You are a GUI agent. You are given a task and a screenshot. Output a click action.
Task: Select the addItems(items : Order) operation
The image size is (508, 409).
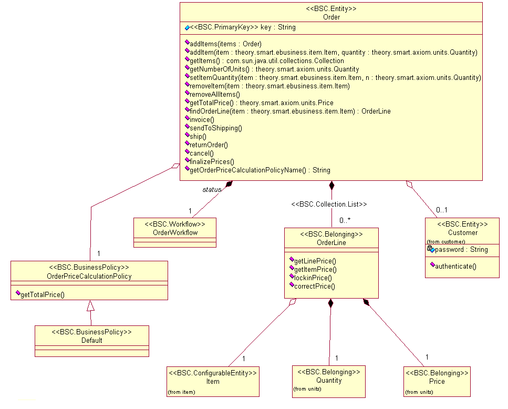click(225, 44)
